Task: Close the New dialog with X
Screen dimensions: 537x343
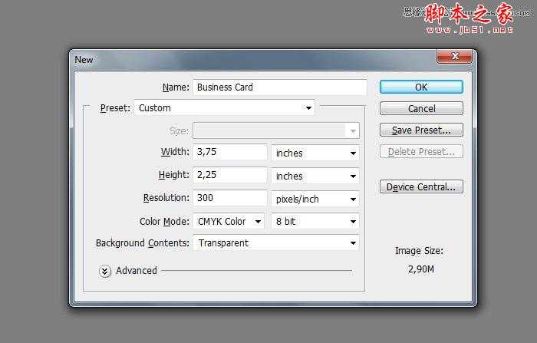Action: (453, 58)
